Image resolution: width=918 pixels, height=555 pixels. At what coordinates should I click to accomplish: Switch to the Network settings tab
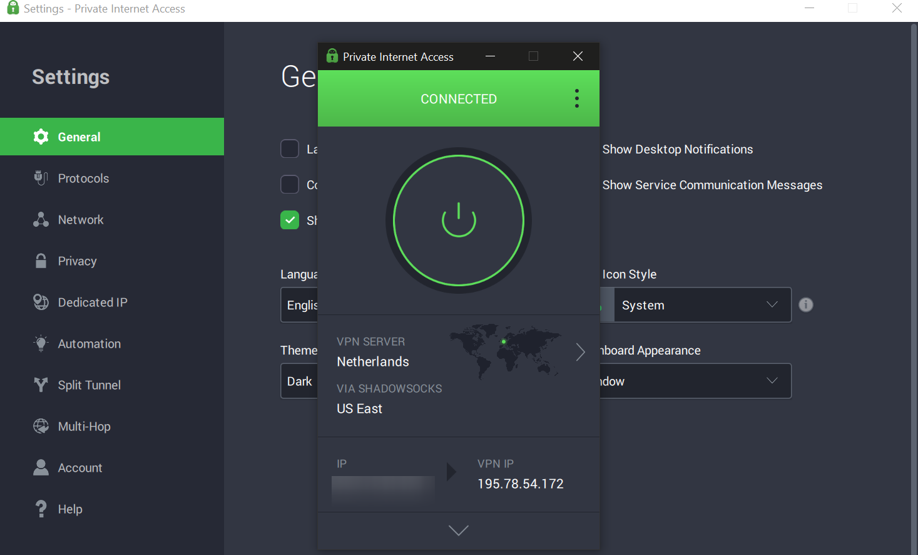point(112,219)
